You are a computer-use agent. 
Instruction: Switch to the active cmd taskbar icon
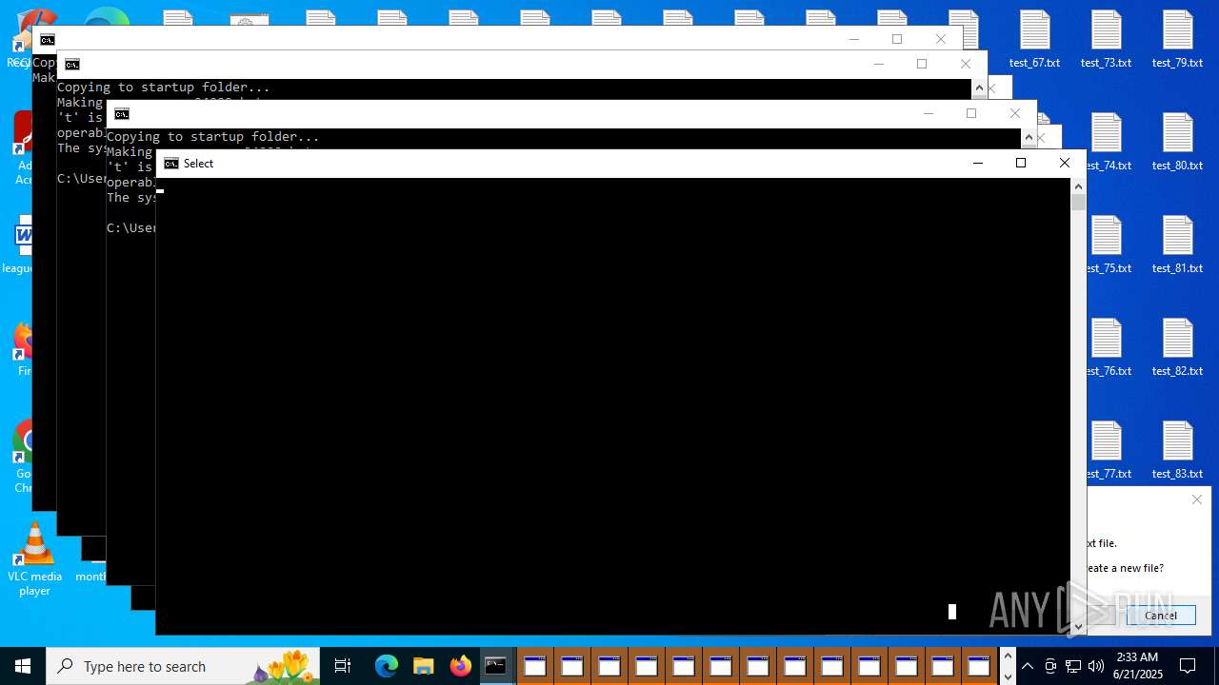[496, 666]
